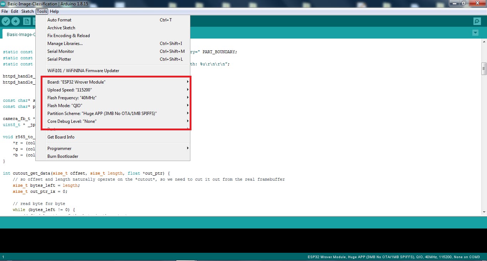This screenshot has height=261, width=487.
Task: Select Fix Encoding & Reload
Action: [x=113, y=36]
